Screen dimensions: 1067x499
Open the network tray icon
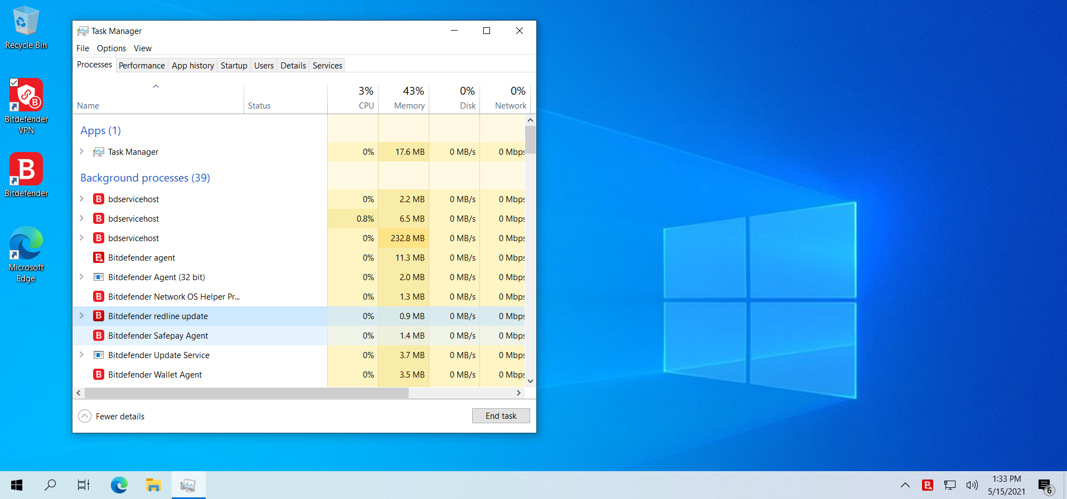950,485
